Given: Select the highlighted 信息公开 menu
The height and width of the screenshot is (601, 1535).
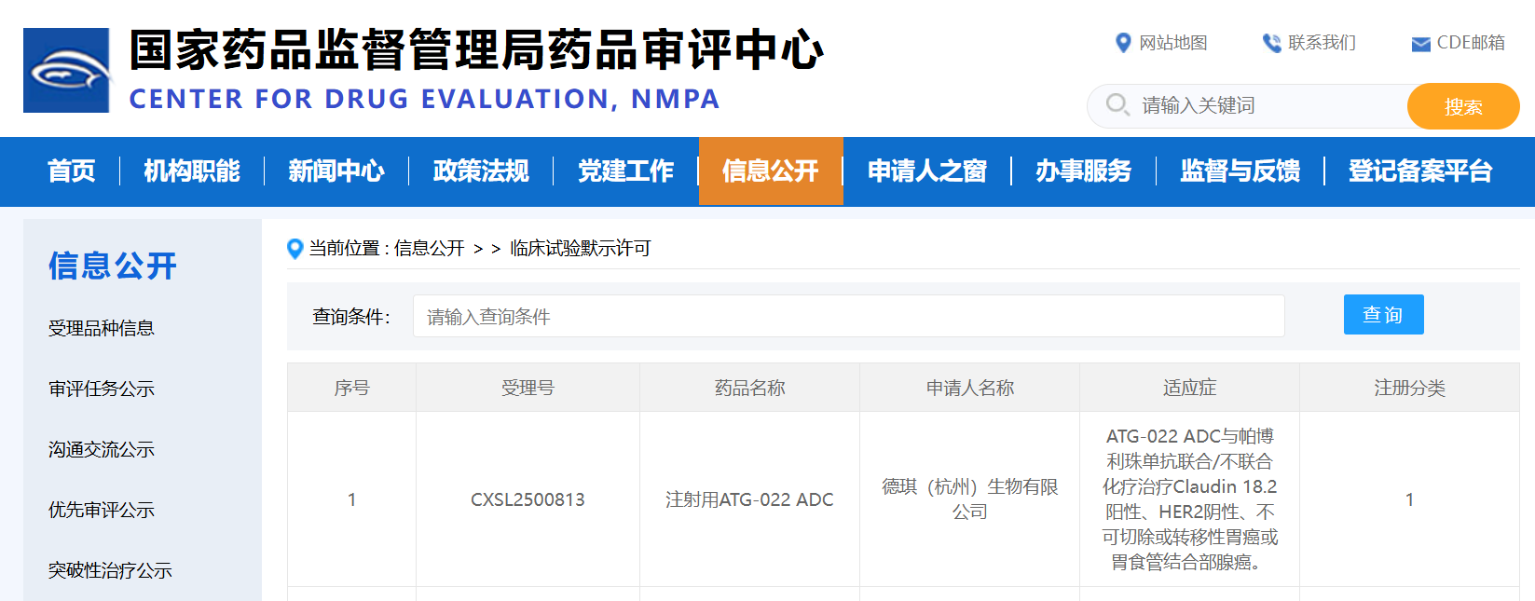Looking at the screenshot, I should 771,171.
